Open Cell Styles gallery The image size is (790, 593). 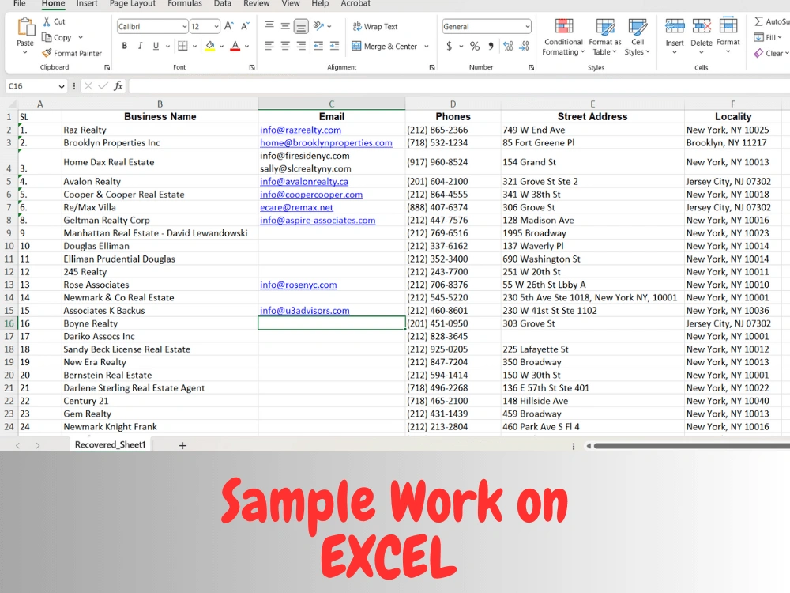pos(638,37)
